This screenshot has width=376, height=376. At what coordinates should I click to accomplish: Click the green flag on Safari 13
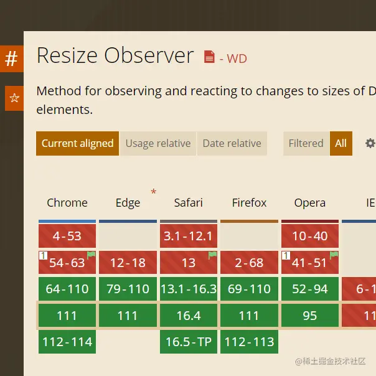212,255
